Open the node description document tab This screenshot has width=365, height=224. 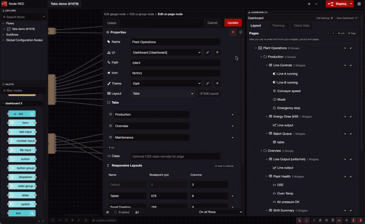[241, 32]
